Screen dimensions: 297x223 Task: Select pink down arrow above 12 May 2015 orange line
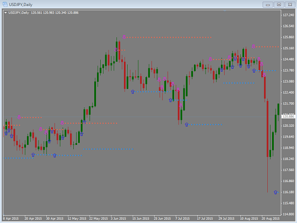(x=62, y=123)
